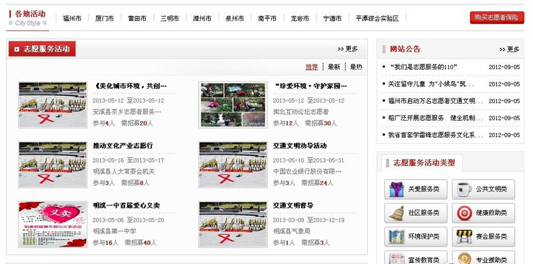The image size is (533, 264).
Task: Switch activity list to 最热
Action: [356, 67]
